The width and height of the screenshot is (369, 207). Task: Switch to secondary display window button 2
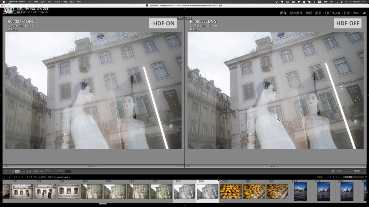(x=10, y=177)
